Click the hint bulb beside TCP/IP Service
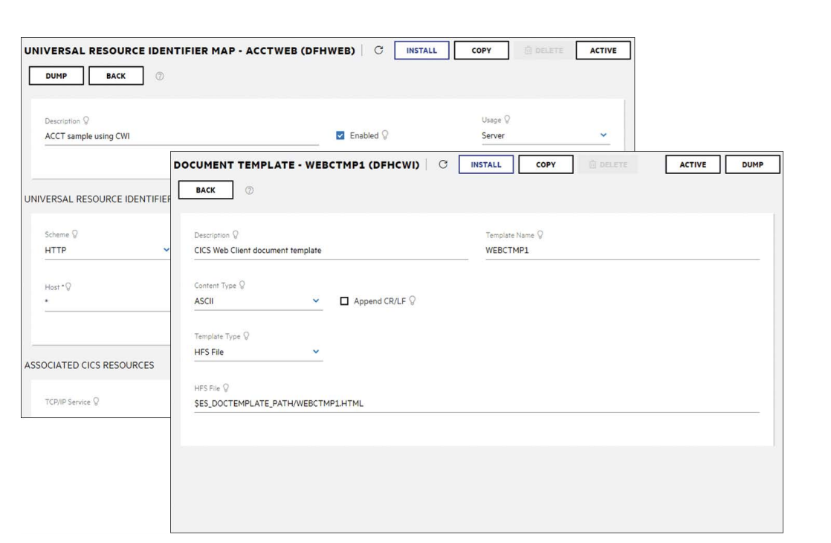The height and width of the screenshot is (543, 831). pyautogui.click(x=96, y=401)
